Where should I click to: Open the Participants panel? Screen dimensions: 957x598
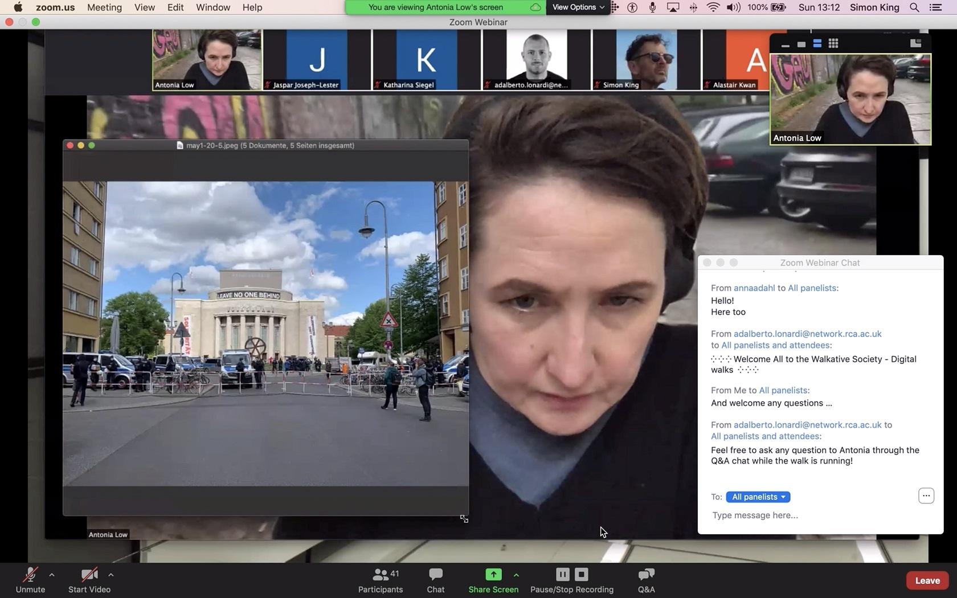coord(380,580)
